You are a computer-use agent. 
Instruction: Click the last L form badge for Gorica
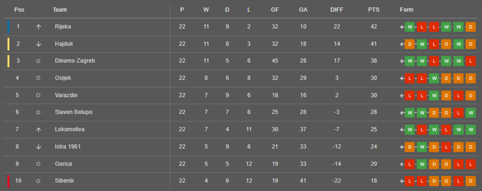pos(470,164)
